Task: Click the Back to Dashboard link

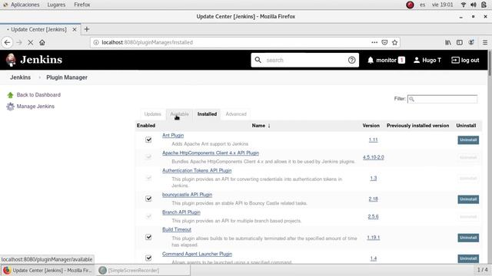Action: pos(38,95)
